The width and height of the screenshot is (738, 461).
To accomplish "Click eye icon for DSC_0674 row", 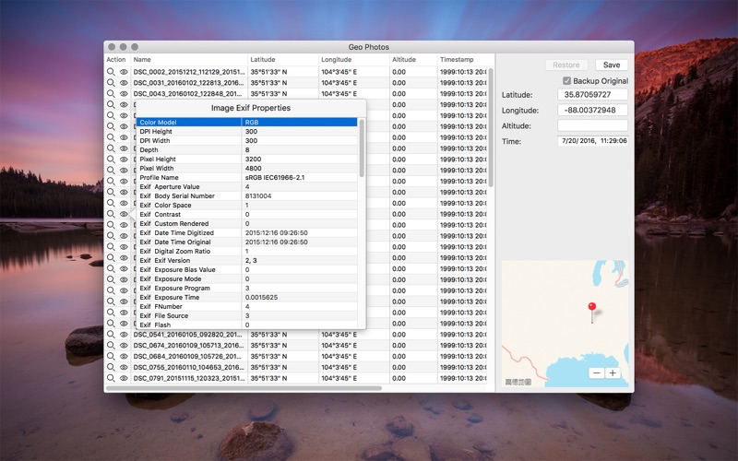I will pos(124,345).
